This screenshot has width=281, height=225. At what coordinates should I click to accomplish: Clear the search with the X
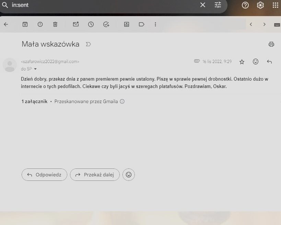pyautogui.click(x=203, y=5)
